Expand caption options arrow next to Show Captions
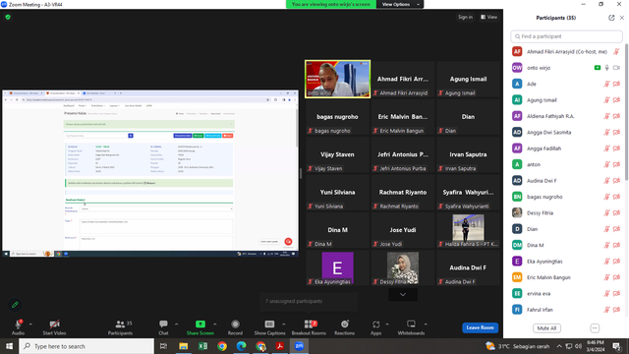Viewport: 629px width, 354px height. (x=284, y=324)
